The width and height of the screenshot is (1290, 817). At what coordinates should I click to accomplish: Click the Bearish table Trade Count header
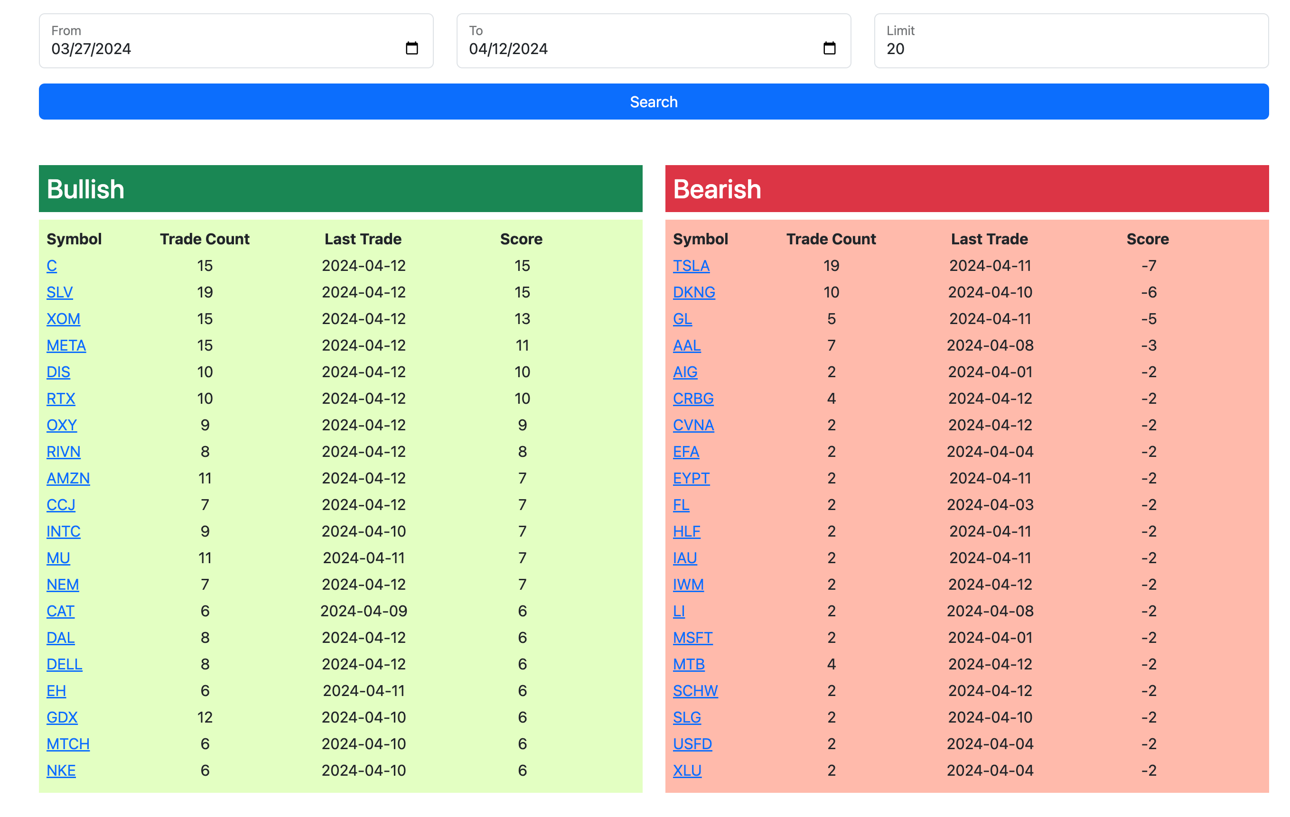click(x=831, y=239)
